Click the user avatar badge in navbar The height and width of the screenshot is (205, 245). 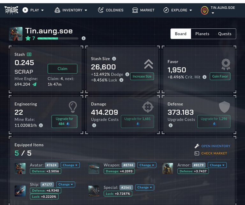pyautogui.click(x=204, y=11)
